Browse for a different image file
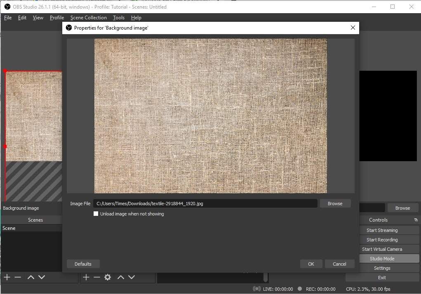 [335, 203]
